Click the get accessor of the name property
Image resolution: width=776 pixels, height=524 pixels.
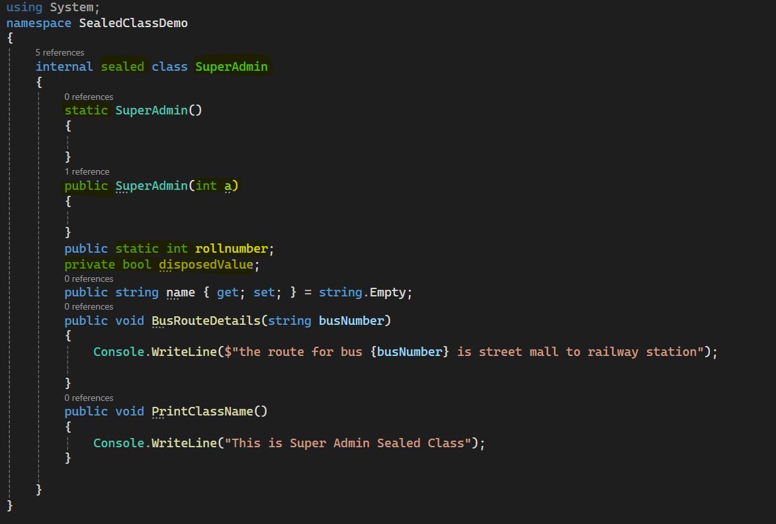[227, 292]
